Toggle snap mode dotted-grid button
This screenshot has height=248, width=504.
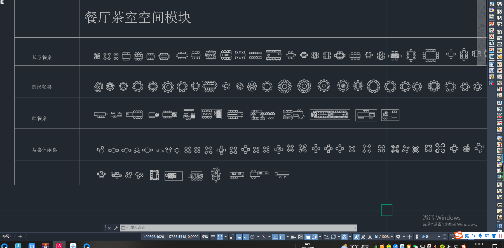click(x=220, y=237)
